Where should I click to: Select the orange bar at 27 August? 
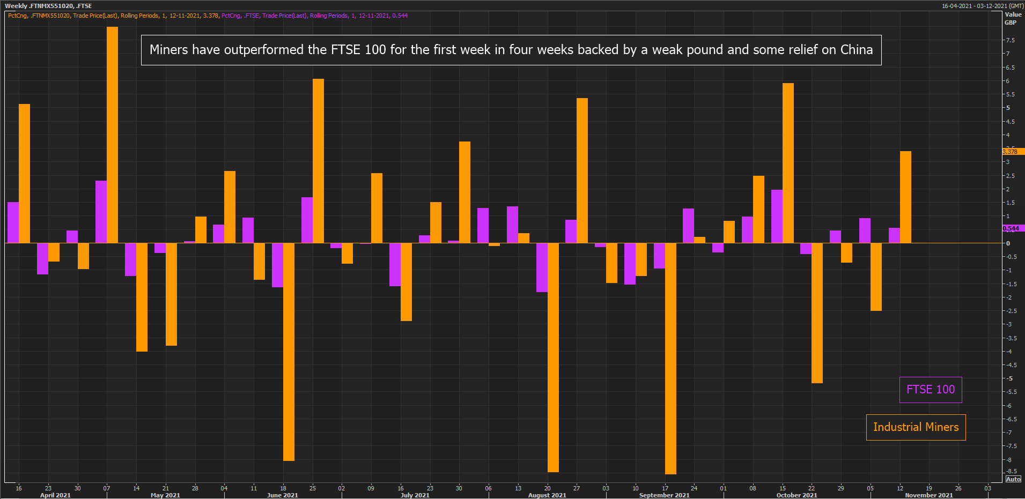582,170
